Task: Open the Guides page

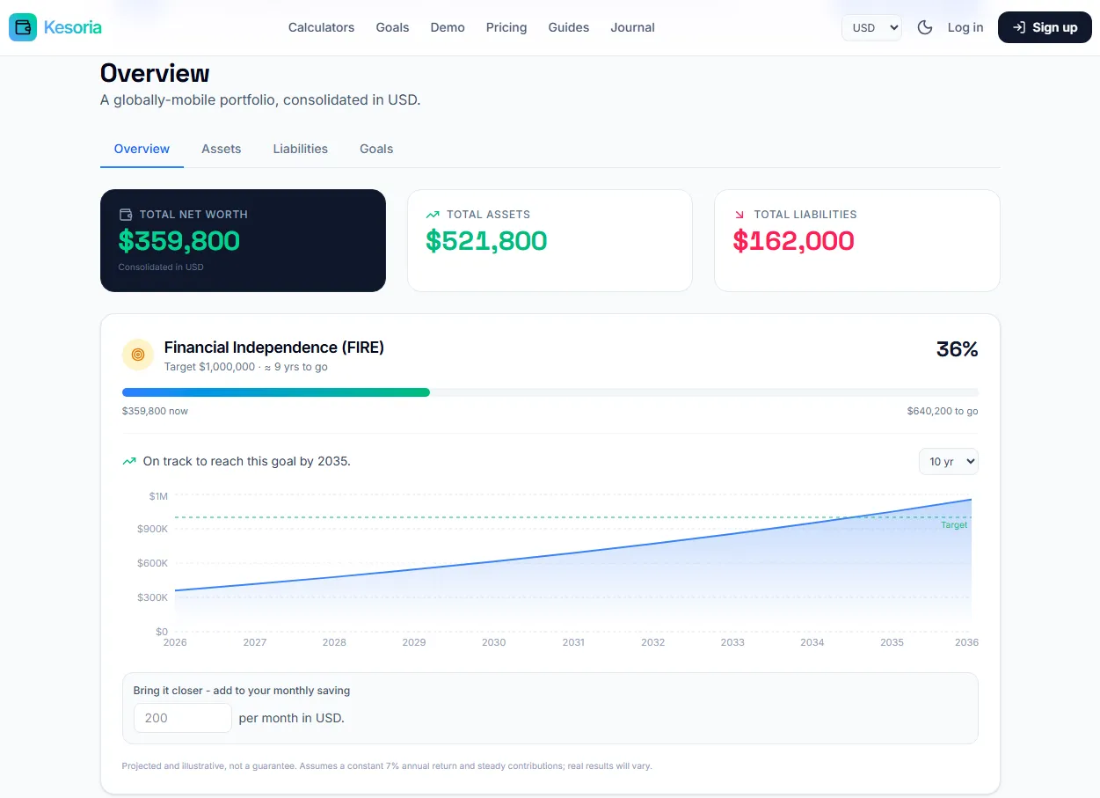Action: tap(569, 27)
